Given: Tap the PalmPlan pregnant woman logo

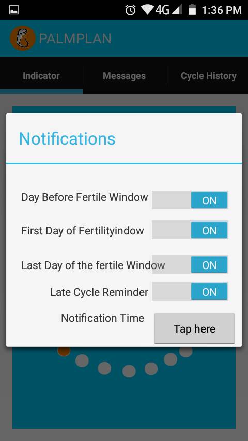Looking at the screenshot, I should 23,38.
